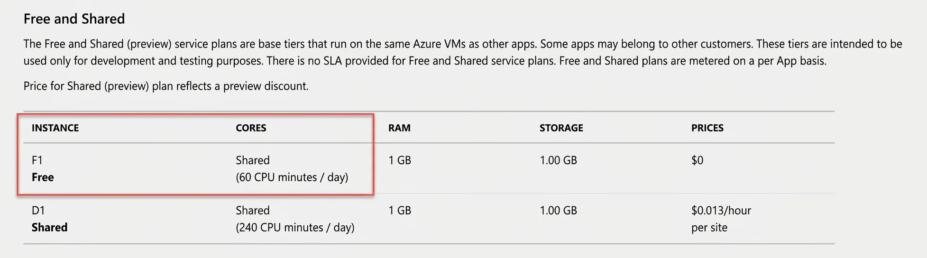Viewport: 927px width, 258px height.
Task: Click the D1 row 1.00 GB storage value
Action: tap(558, 211)
